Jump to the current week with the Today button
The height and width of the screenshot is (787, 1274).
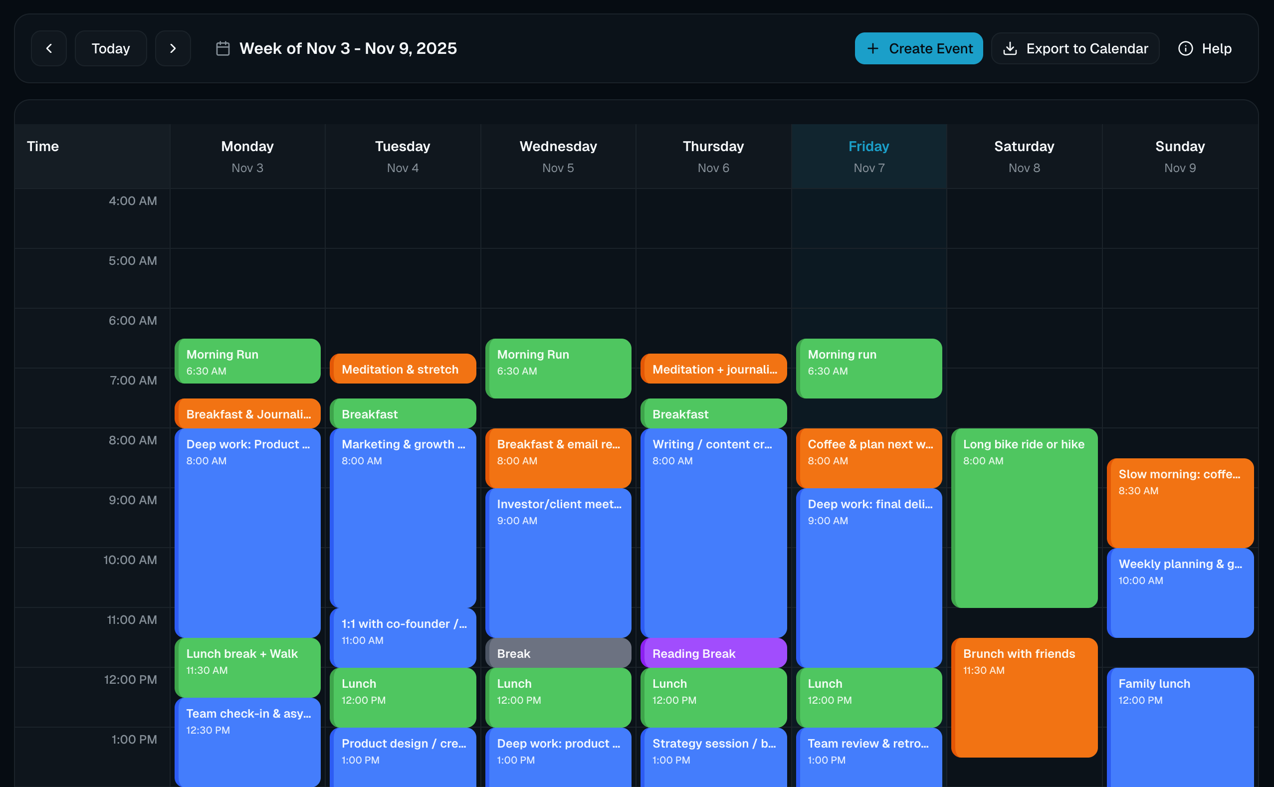pos(111,48)
